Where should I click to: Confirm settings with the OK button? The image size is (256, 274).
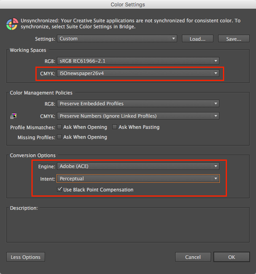232,257
